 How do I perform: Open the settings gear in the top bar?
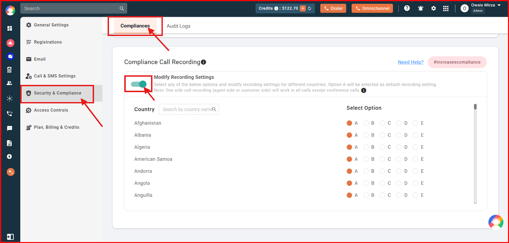click(434, 9)
